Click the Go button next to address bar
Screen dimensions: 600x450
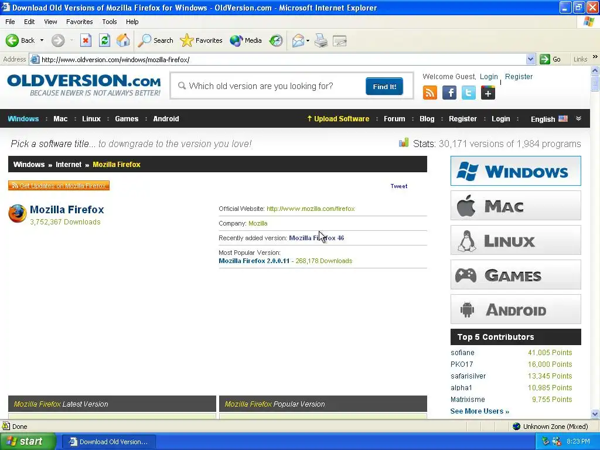[550, 59]
